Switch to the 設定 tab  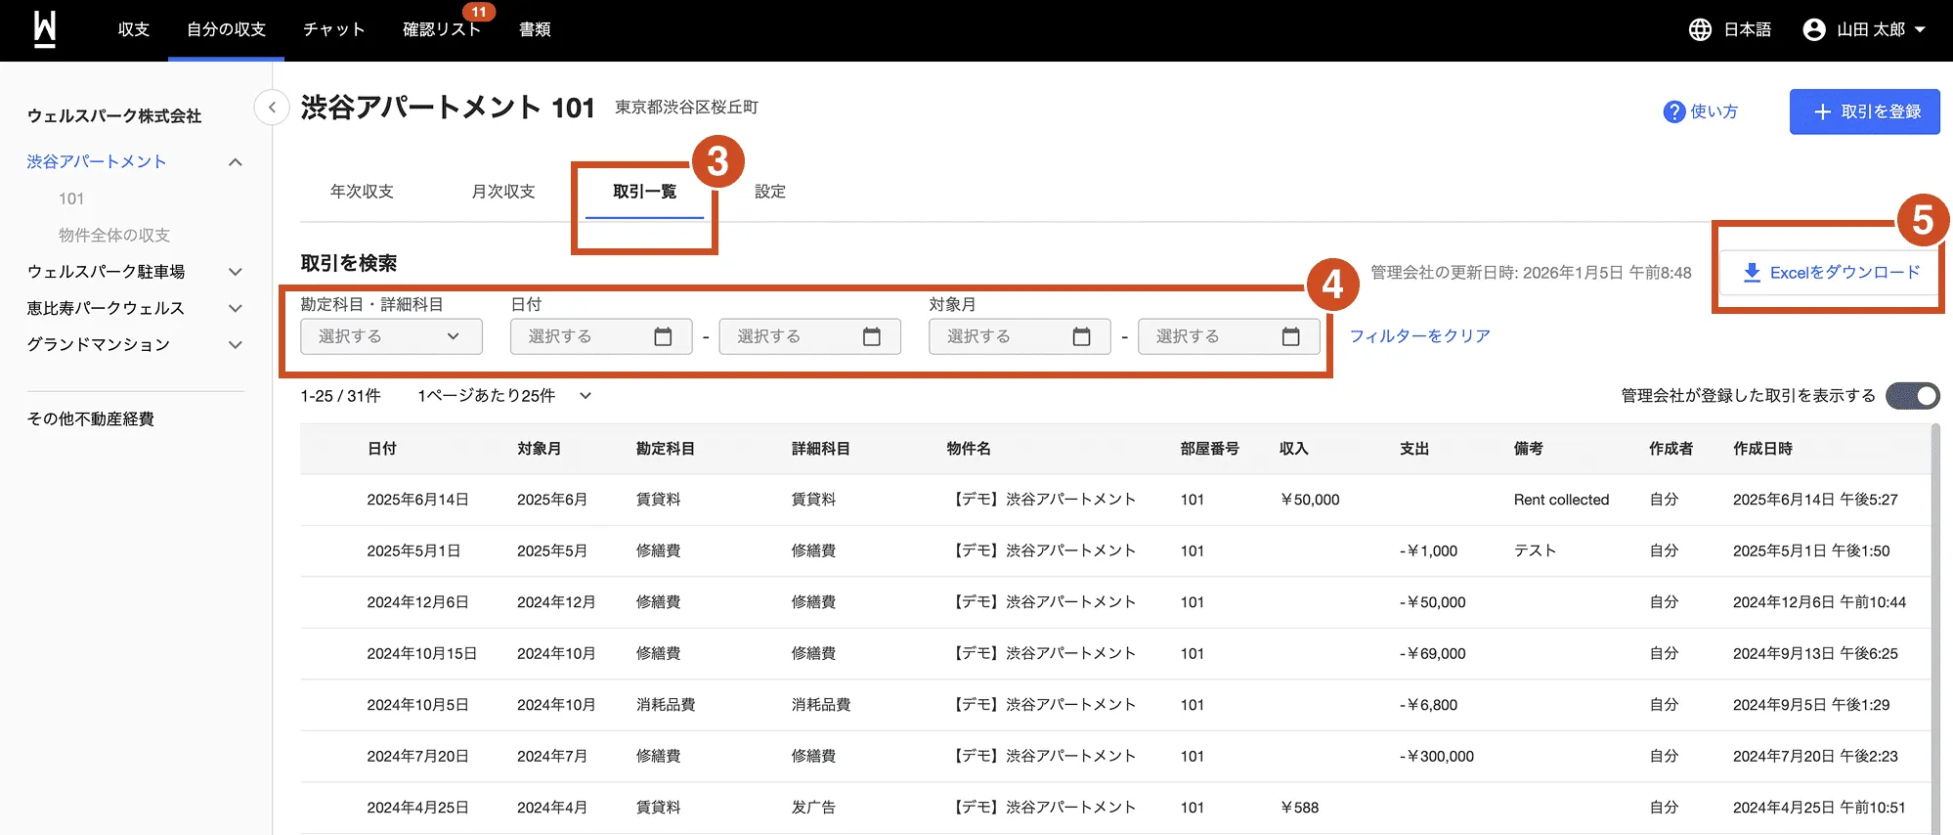(x=770, y=192)
